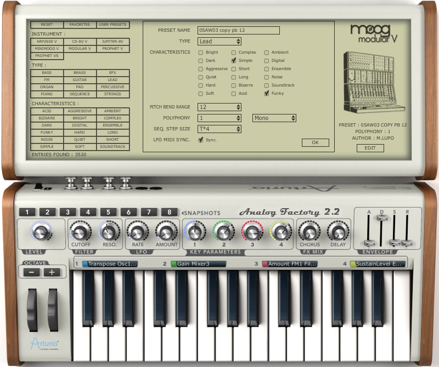The image size is (439, 367).
Task: Recall snapshot 3
Action: [67, 212]
